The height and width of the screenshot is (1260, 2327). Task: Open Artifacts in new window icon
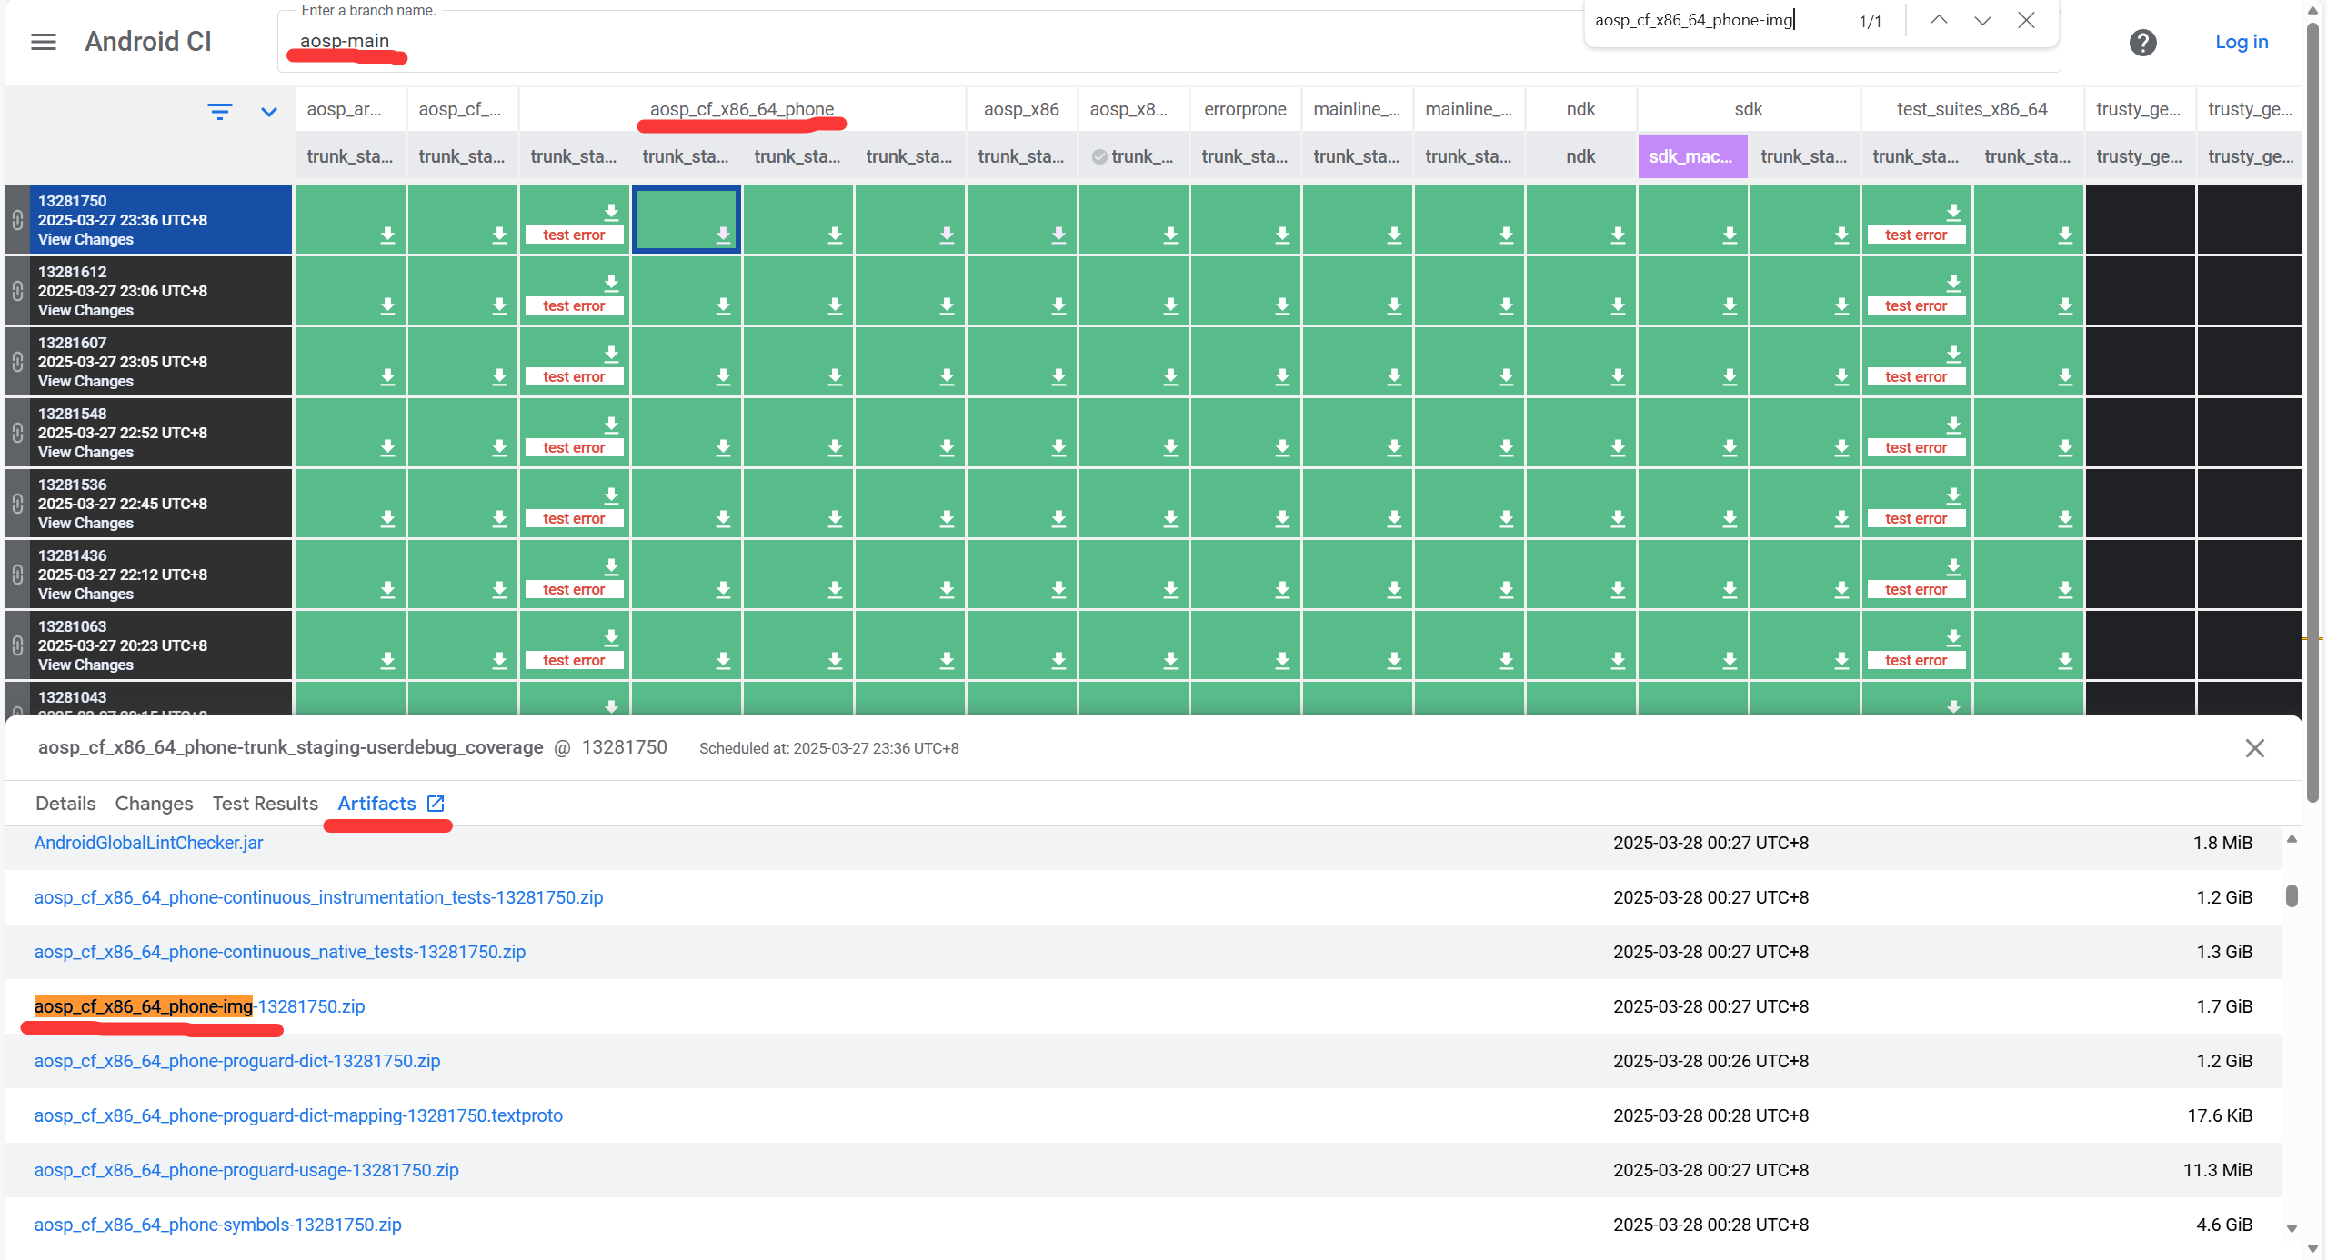pos(436,804)
